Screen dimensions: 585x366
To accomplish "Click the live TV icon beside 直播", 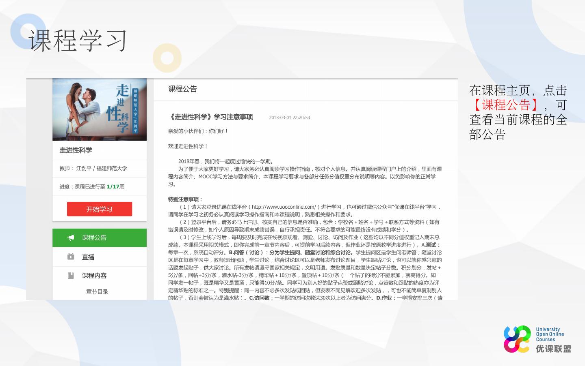I will (x=71, y=257).
